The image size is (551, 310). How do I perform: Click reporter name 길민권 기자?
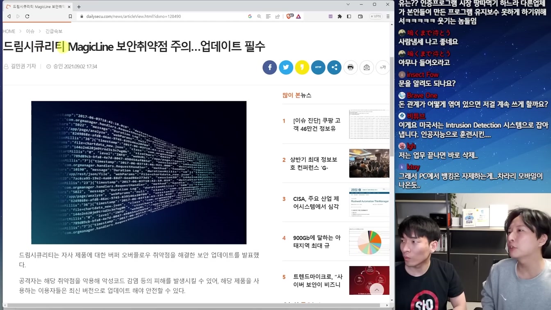(23, 66)
